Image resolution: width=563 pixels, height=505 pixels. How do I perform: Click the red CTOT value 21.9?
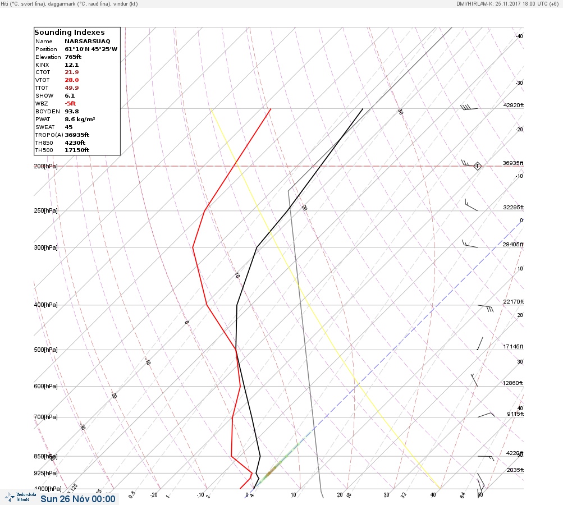click(71, 72)
